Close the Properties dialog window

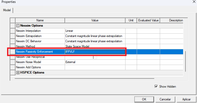point(194,2)
